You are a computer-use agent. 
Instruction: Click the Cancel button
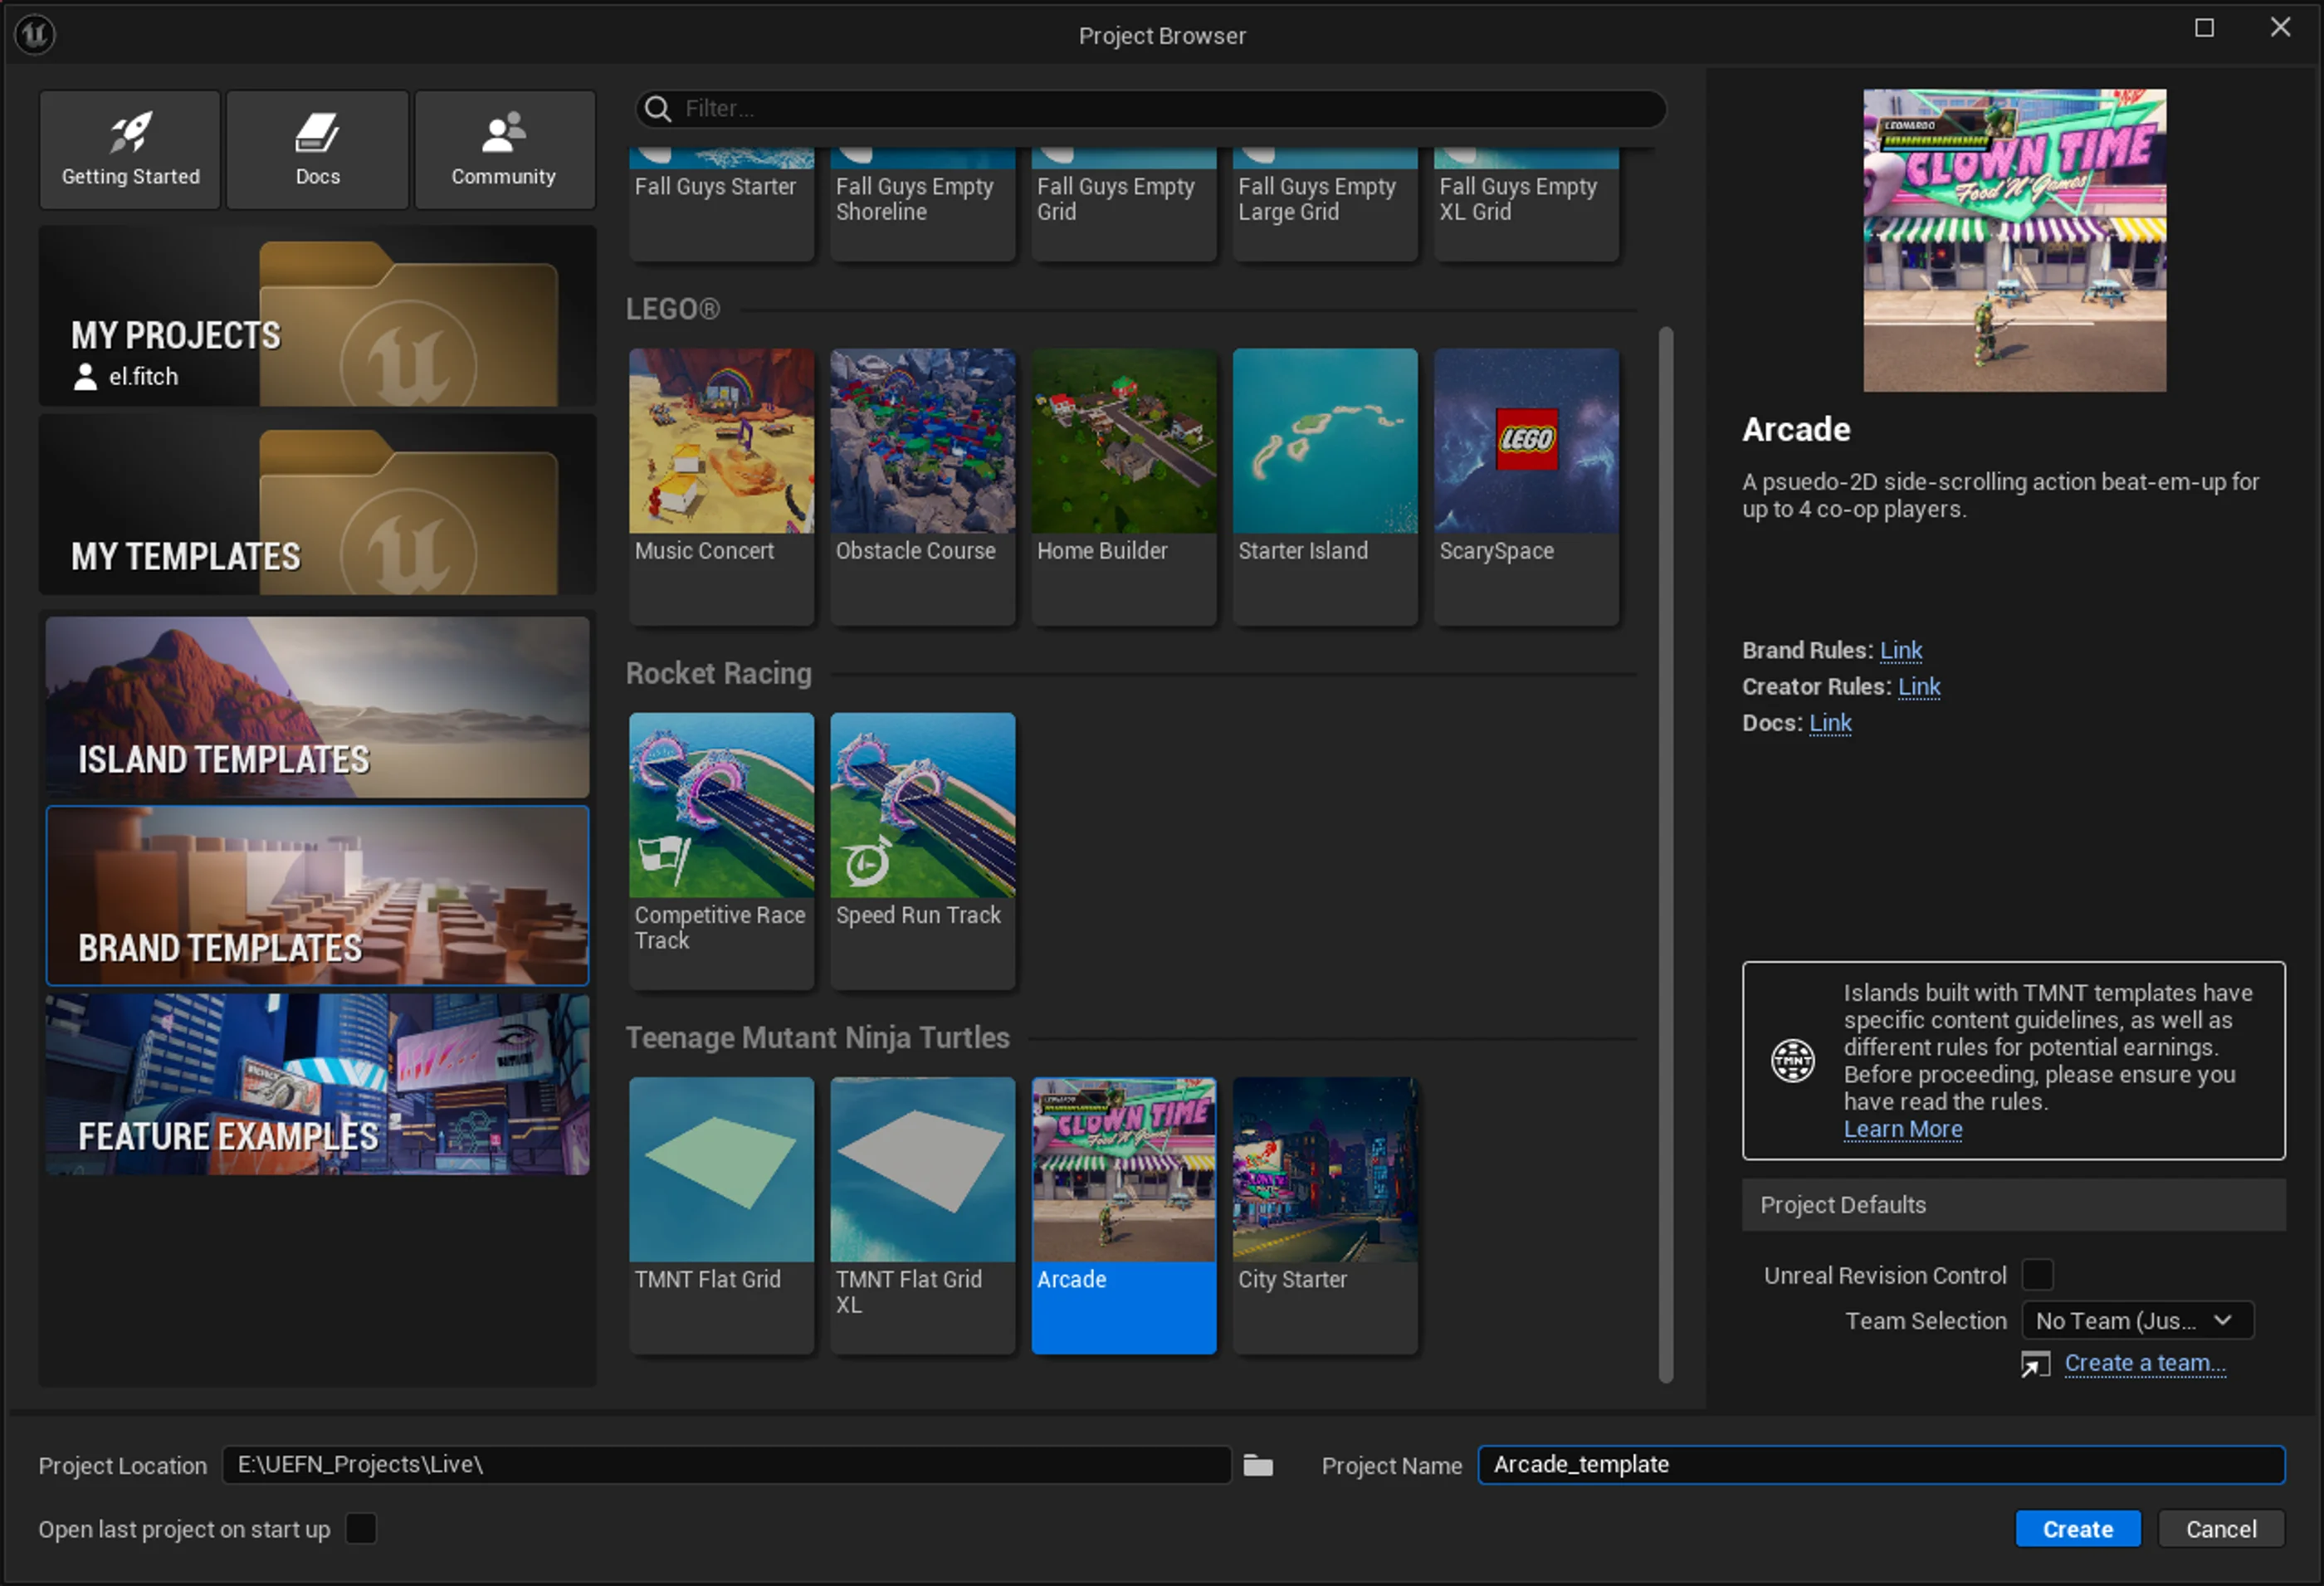(x=2220, y=1529)
